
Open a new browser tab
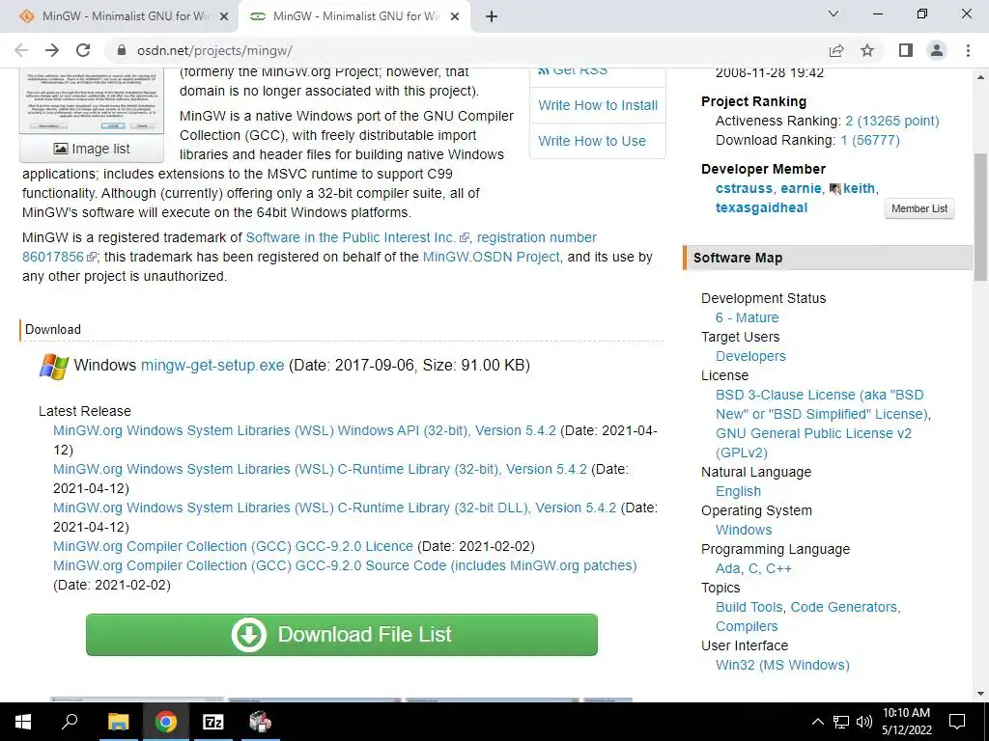[492, 16]
